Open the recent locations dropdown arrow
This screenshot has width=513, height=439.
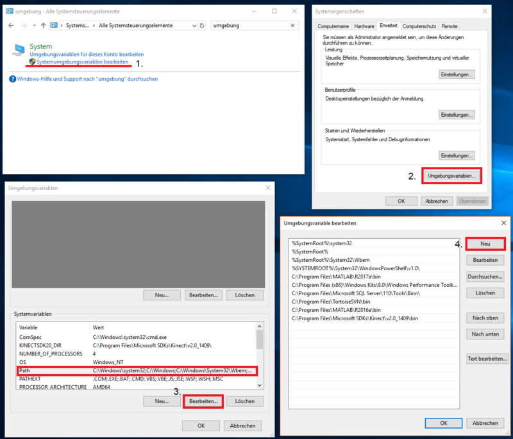pos(33,25)
